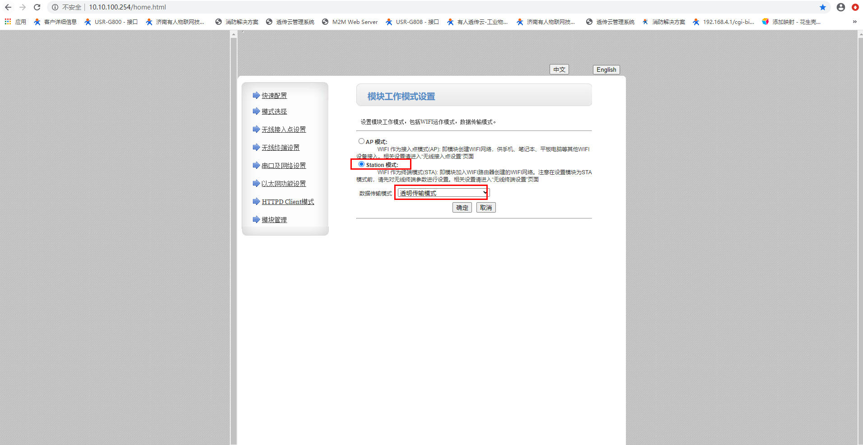Click the browser back arrow

click(8, 7)
